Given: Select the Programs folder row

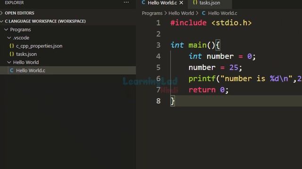Looking at the screenshot, I should [68, 30].
